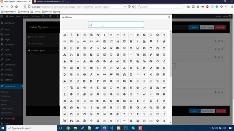
Task: Select the bullseye target icon
Action: click(x=84, y=48)
